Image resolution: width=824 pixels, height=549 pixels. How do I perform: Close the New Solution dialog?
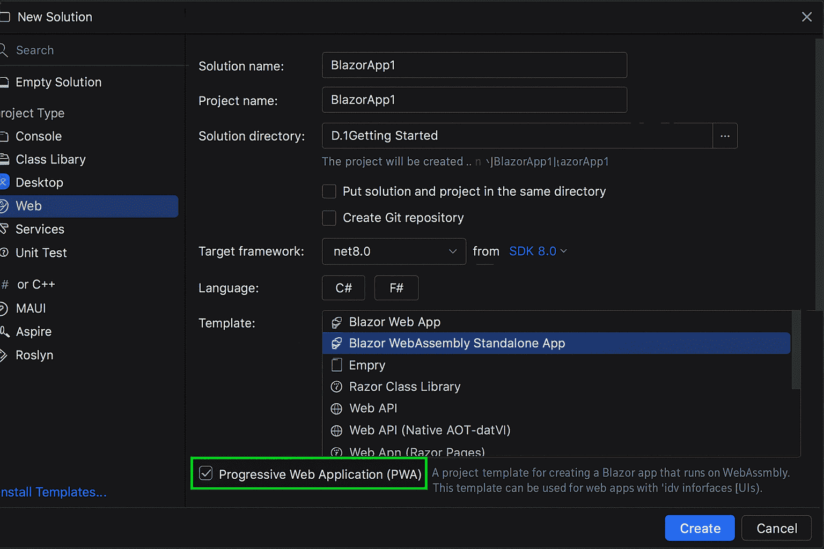point(807,17)
